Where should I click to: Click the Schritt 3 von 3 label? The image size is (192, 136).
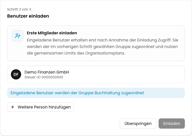pyautogui.click(x=19, y=9)
